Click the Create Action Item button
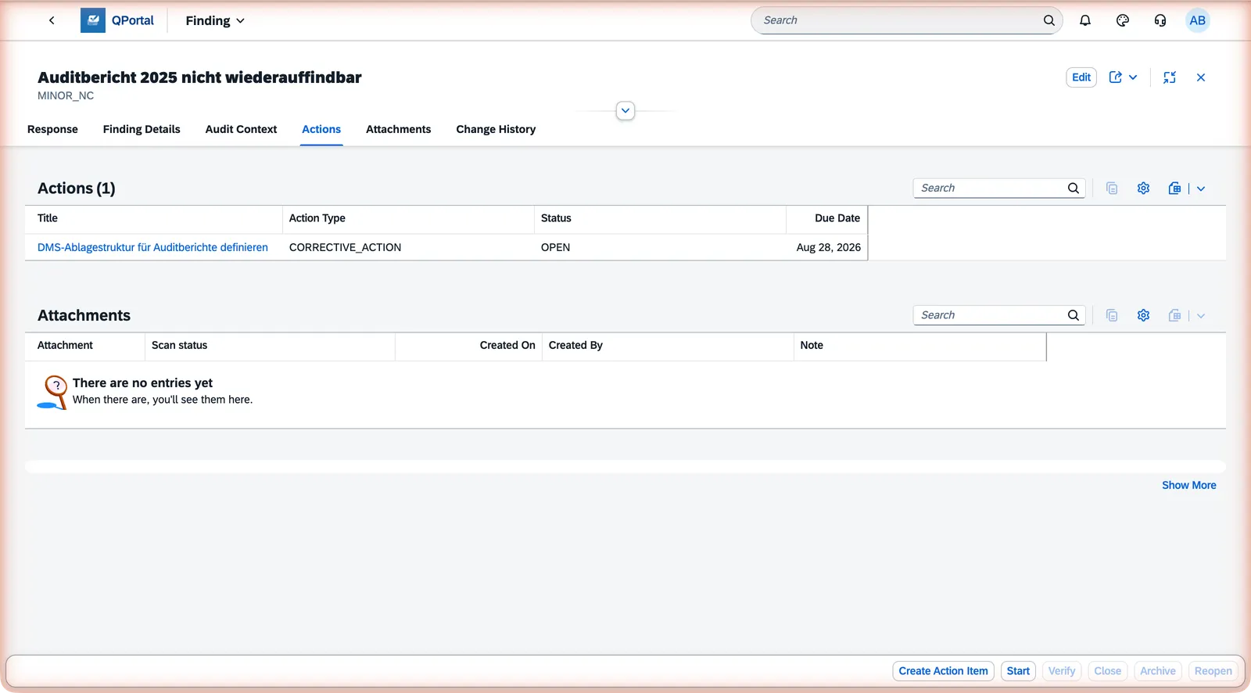The image size is (1251, 693). pyautogui.click(x=943, y=671)
